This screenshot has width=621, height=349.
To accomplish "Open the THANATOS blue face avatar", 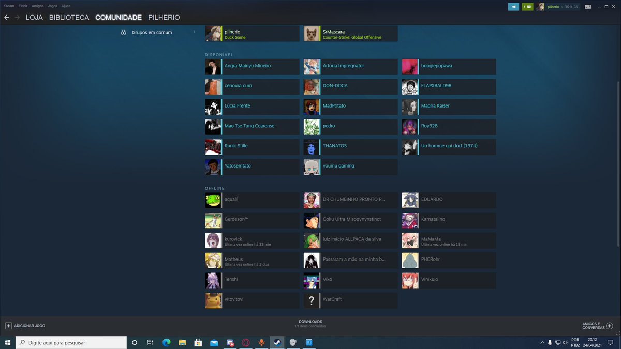I will pos(312,147).
